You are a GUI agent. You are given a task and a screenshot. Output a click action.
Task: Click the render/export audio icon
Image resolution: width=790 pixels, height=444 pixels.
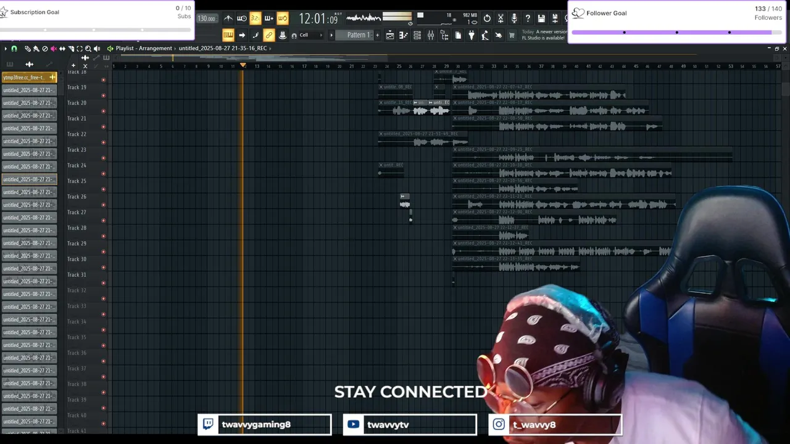coord(555,18)
